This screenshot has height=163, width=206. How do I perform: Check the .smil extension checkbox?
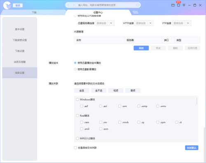(82, 129)
